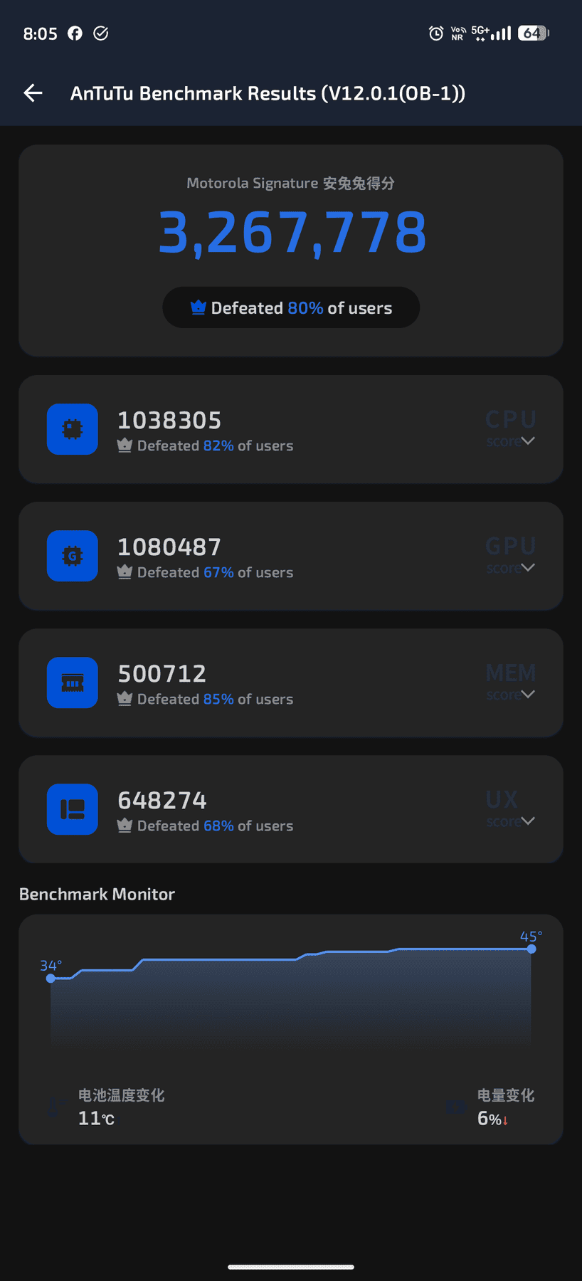Click the memory module icon
Screen dimensions: 582x1281
[x=73, y=682]
